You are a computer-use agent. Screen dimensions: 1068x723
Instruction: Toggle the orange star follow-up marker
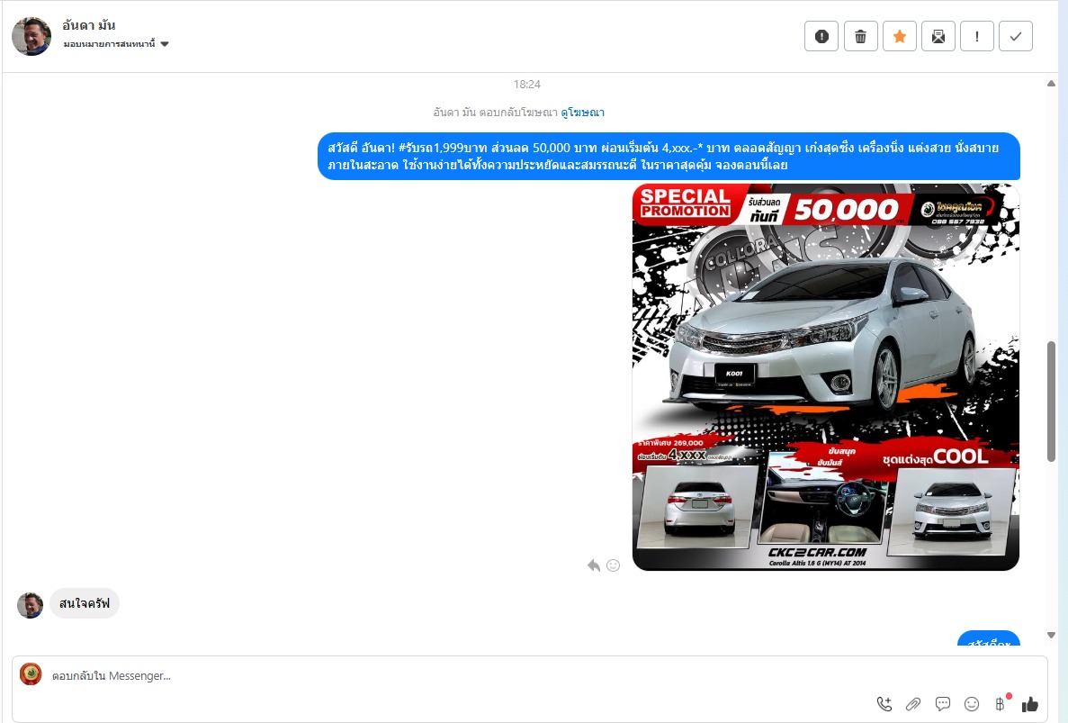tap(899, 36)
